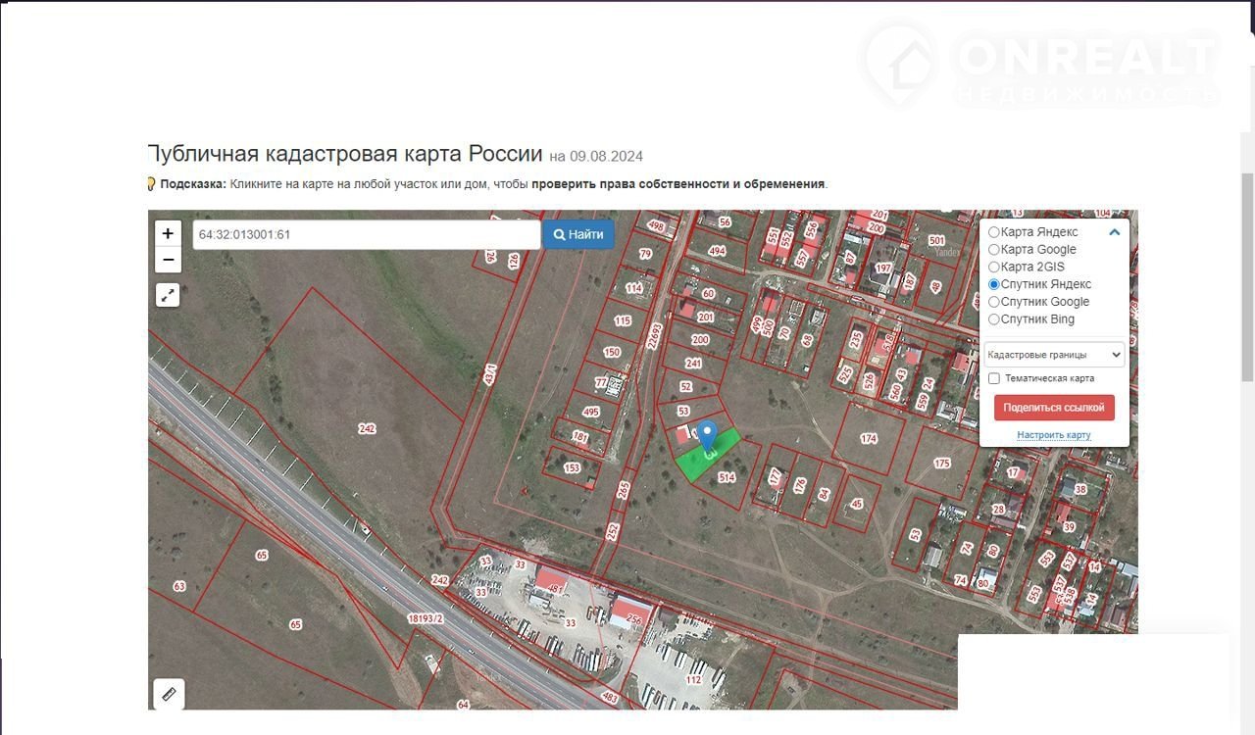Switch to Спутник Google imagery
This screenshot has height=735, width=1255.
[x=994, y=302]
